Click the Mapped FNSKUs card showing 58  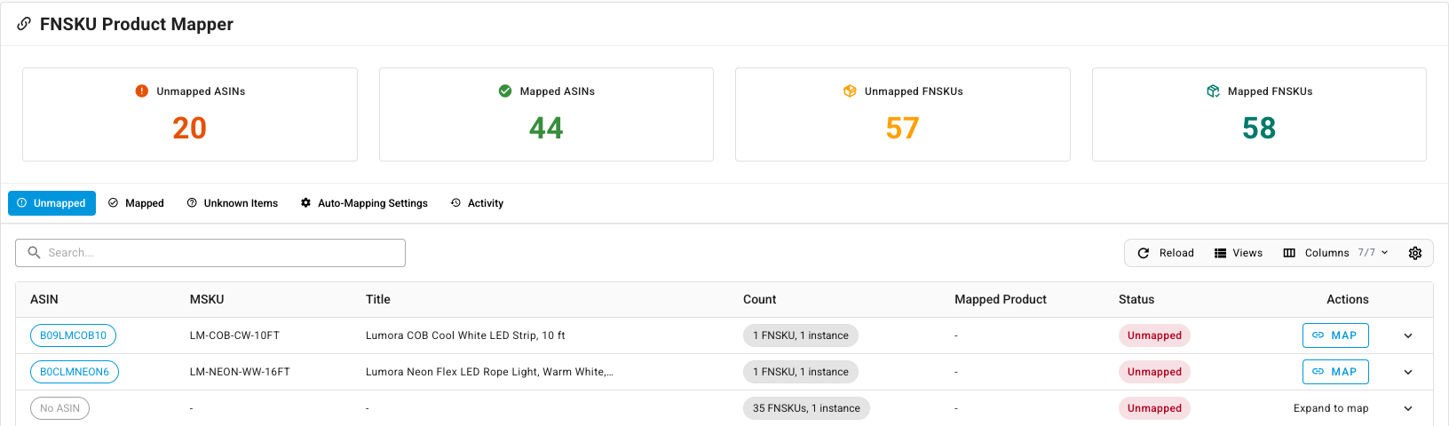click(1259, 114)
